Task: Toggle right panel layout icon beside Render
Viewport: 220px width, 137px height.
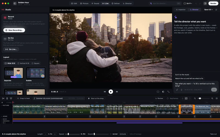Action: [205, 3]
